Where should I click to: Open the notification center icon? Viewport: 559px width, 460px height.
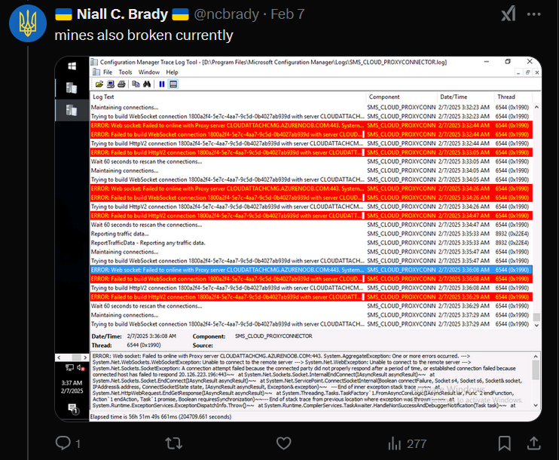pyautogui.click(x=72, y=409)
